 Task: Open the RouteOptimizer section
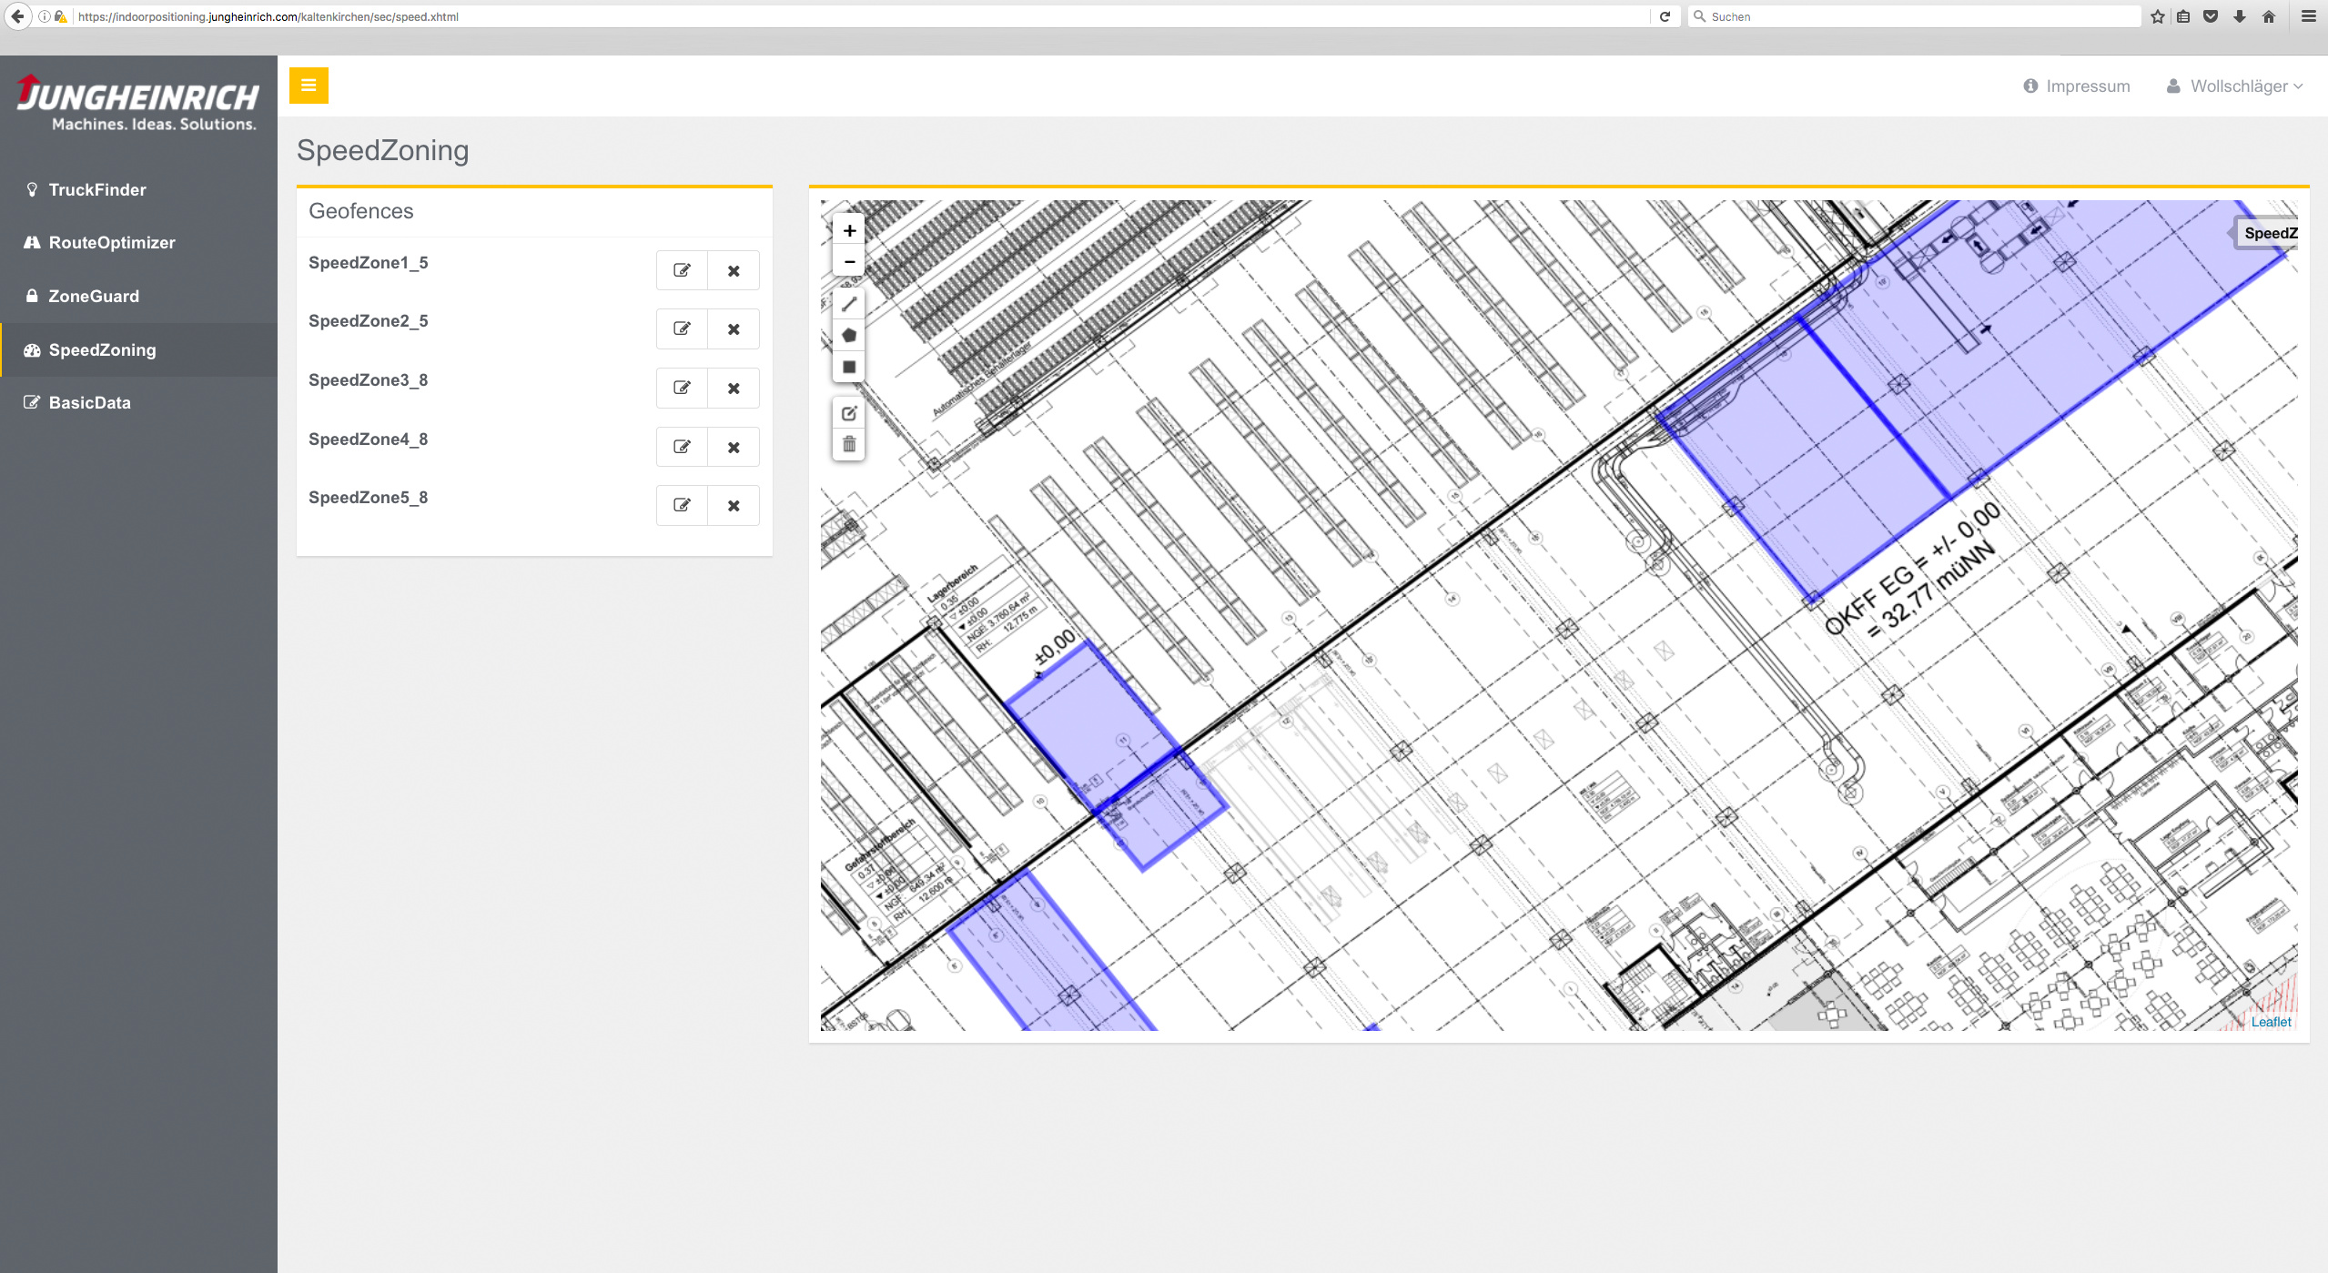tap(111, 243)
